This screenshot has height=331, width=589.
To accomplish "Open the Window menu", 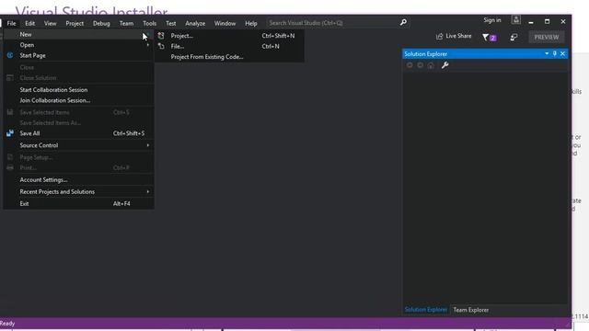I will click(x=225, y=23).
